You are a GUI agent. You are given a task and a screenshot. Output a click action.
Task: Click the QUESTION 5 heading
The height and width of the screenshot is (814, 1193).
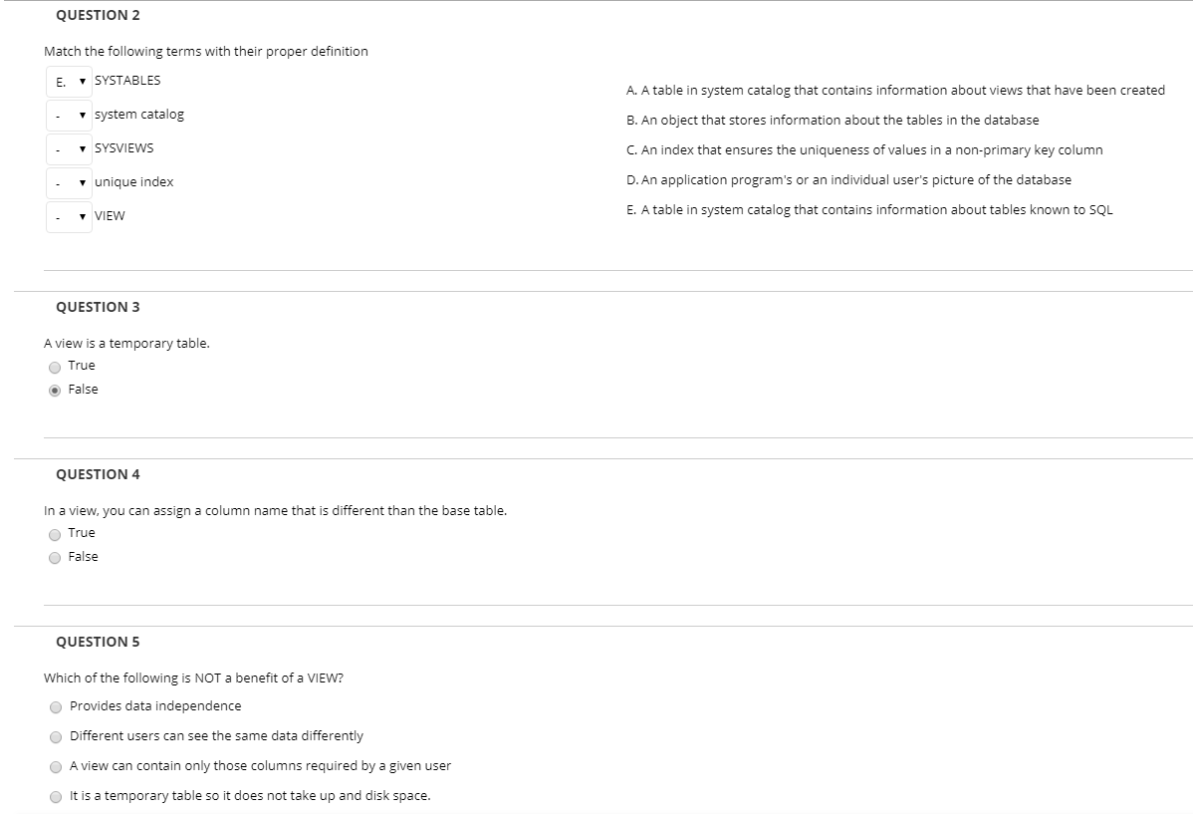point(97,642)
